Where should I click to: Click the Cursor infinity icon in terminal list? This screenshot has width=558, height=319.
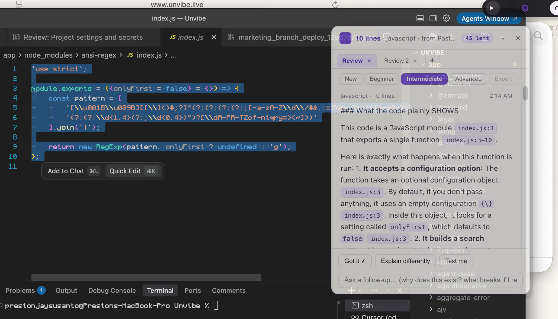(x=355, y=317)
